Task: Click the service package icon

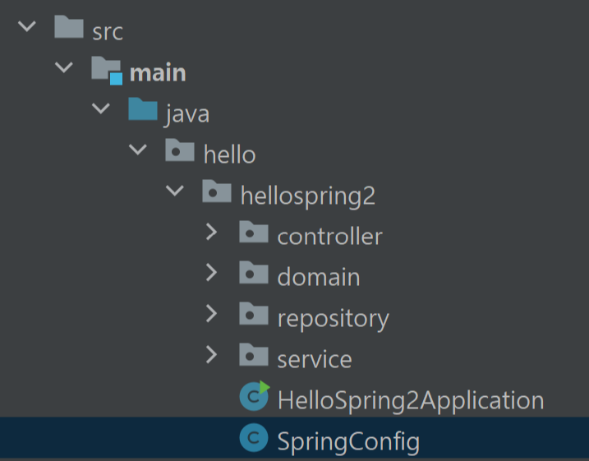Action: [x=254, y=355]
